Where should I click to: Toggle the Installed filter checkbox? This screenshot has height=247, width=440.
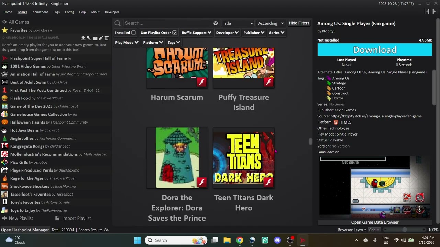[x=133, y=33]
